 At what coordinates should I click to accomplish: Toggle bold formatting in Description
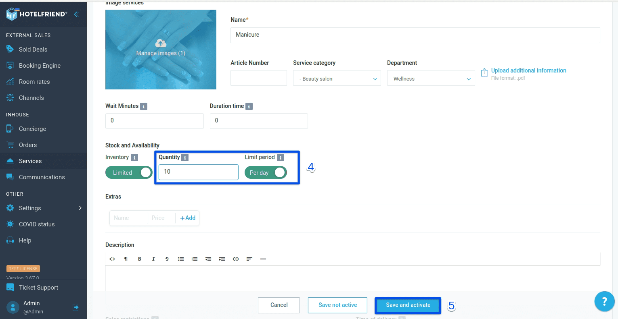140,259
